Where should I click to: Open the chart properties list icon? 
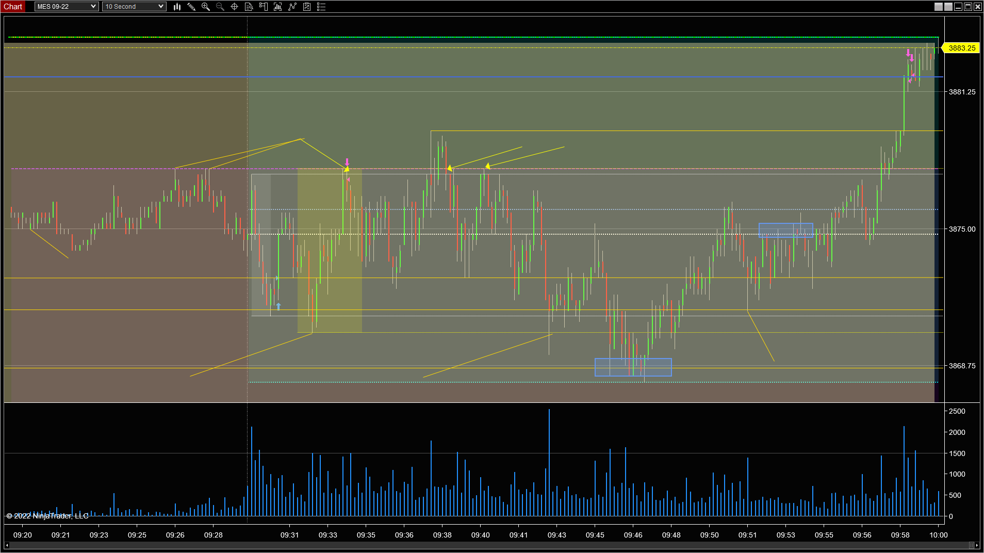click(x=321, y=7)
